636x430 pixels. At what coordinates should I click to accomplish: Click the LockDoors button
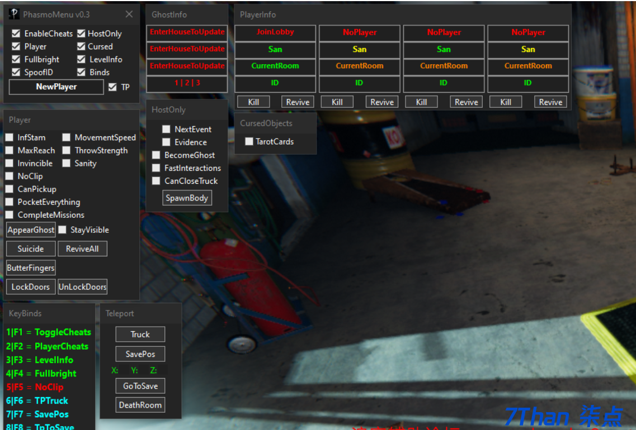(x=31, y=286)
